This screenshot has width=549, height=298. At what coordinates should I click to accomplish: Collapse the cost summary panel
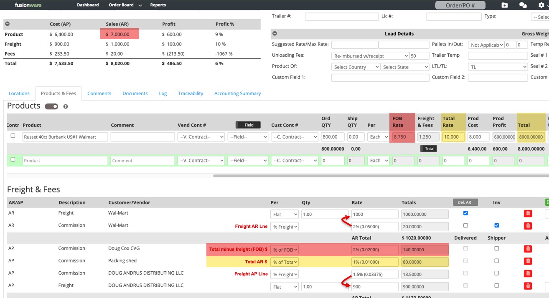(8, 24)
